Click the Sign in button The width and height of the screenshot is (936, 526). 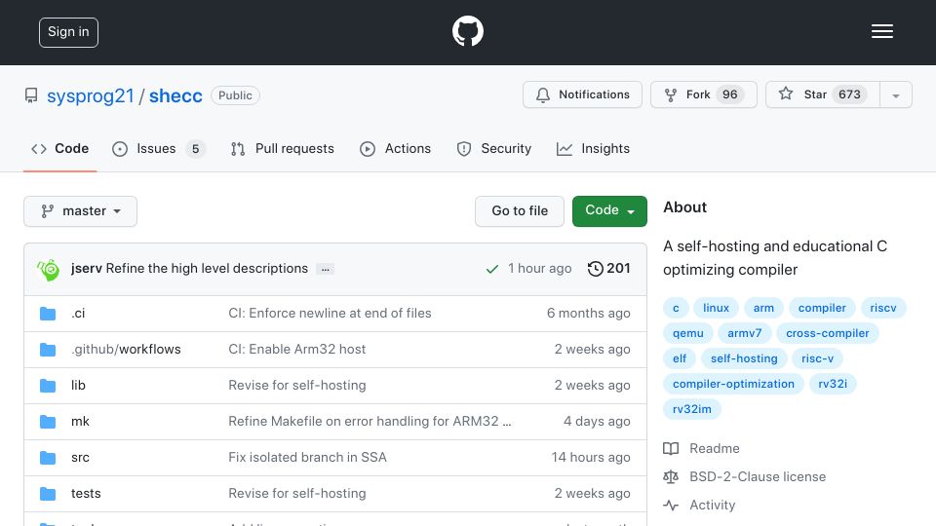pyautogui.click(x=68, y=32)
